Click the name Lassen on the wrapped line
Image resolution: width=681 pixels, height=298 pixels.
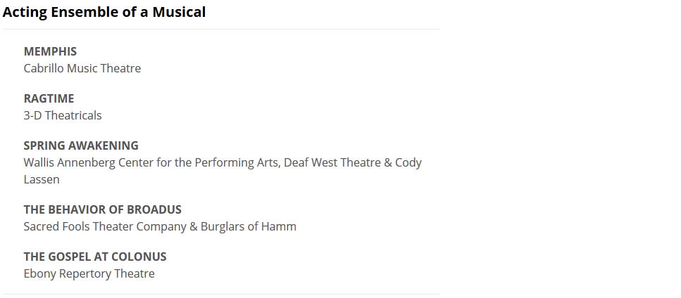coord(42,179)
